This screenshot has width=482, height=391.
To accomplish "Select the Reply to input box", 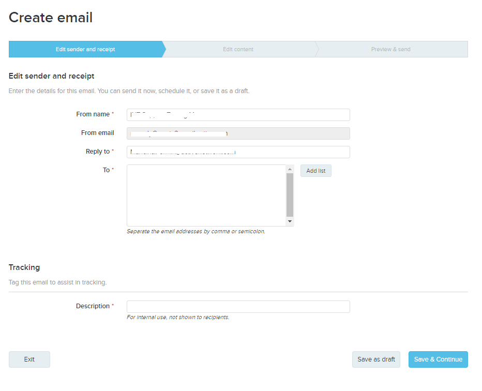I will coord(238,152).
